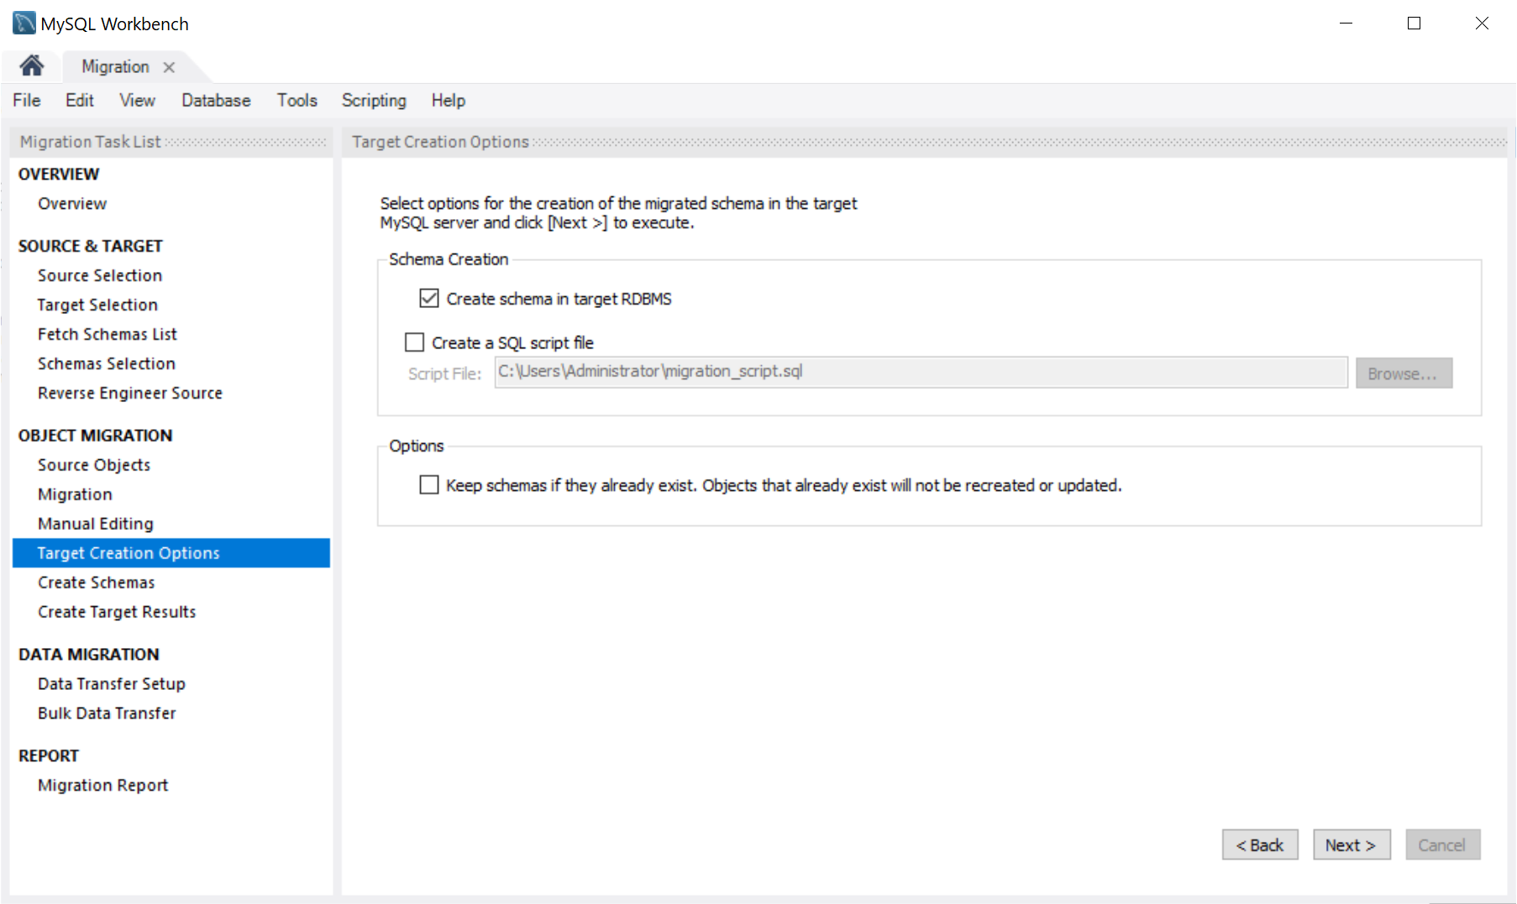
Task: Switch to the Migration tab
Action: [115, 67]
